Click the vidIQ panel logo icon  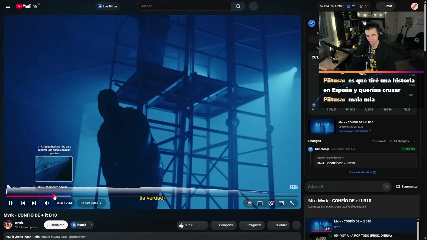tap(312, 23)
